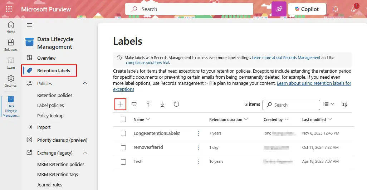
Task: Open Policies in the navigation
Action: (x=44, y=83)
